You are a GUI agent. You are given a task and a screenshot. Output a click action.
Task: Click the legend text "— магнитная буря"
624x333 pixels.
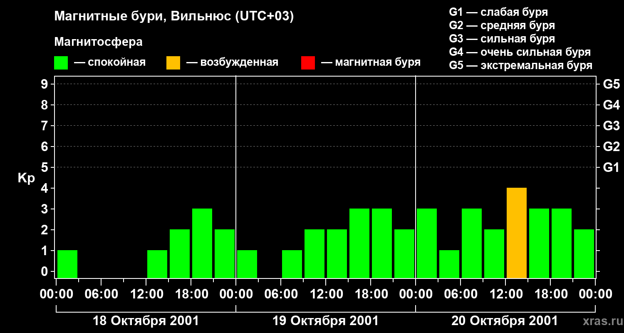point(371,63)
